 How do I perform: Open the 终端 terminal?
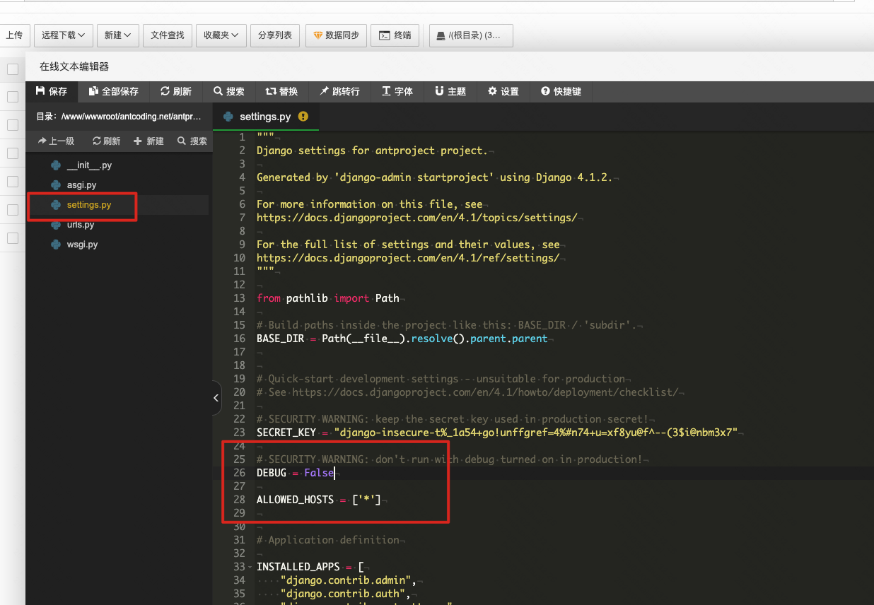point(395,35)
